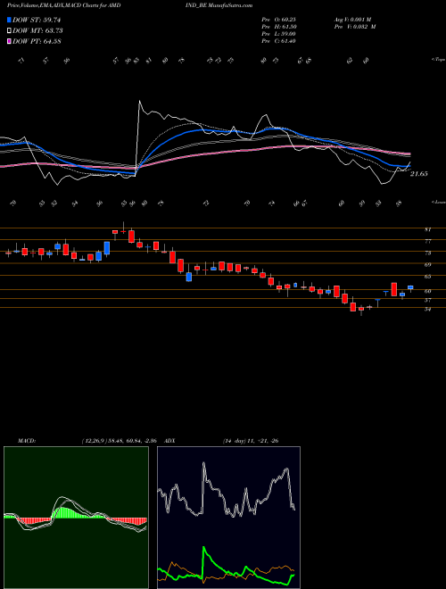This screenshot has width=446, height=589.
Task: Select the 'DOW MT: 63.73' legend text
Action: pos(37,31)
